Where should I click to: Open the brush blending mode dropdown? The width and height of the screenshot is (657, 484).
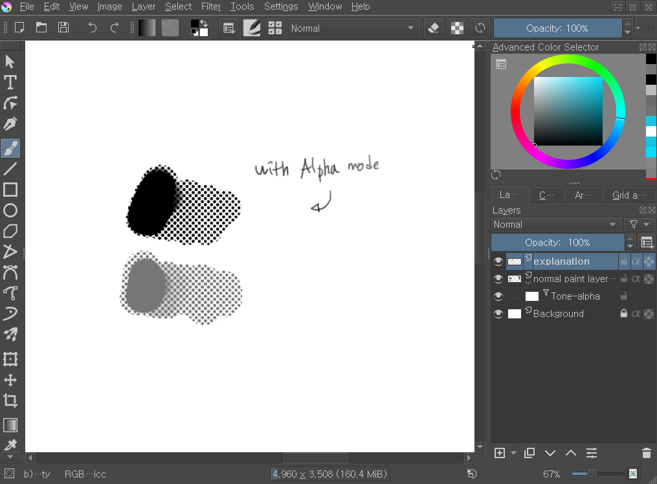[x=353, y=28]
